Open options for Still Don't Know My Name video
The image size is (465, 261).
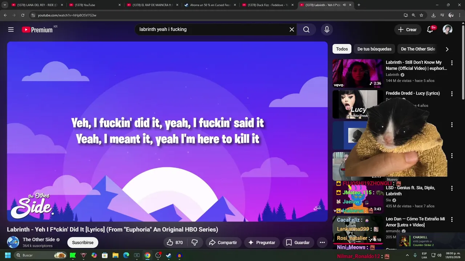pos(452,63)
